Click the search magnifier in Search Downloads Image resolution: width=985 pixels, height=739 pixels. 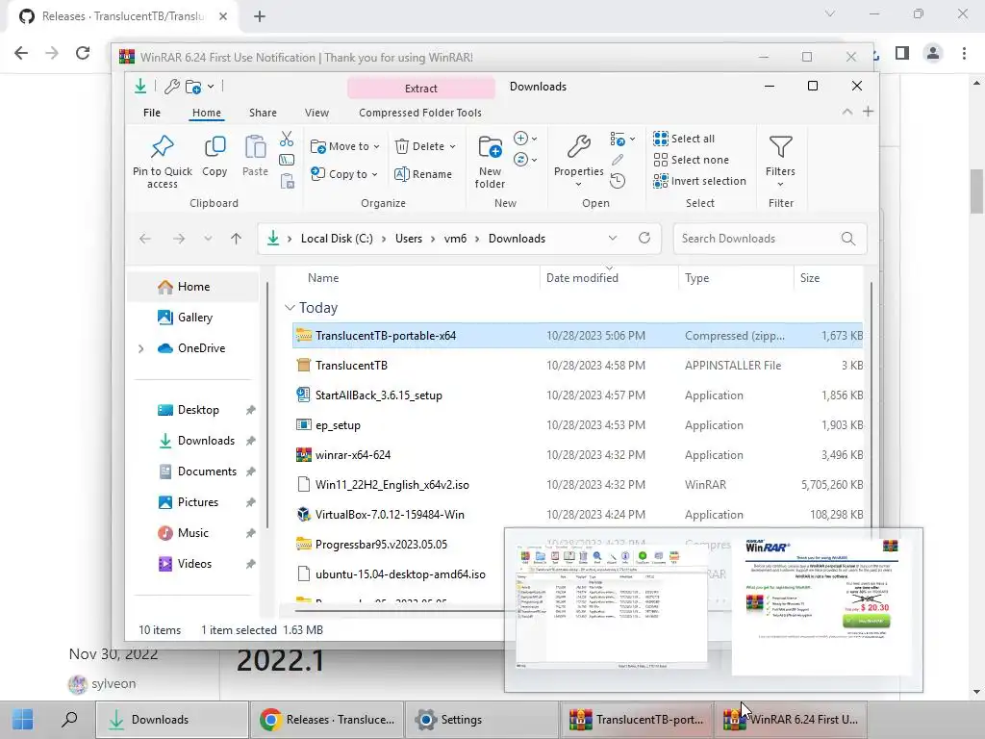(848, 239)
